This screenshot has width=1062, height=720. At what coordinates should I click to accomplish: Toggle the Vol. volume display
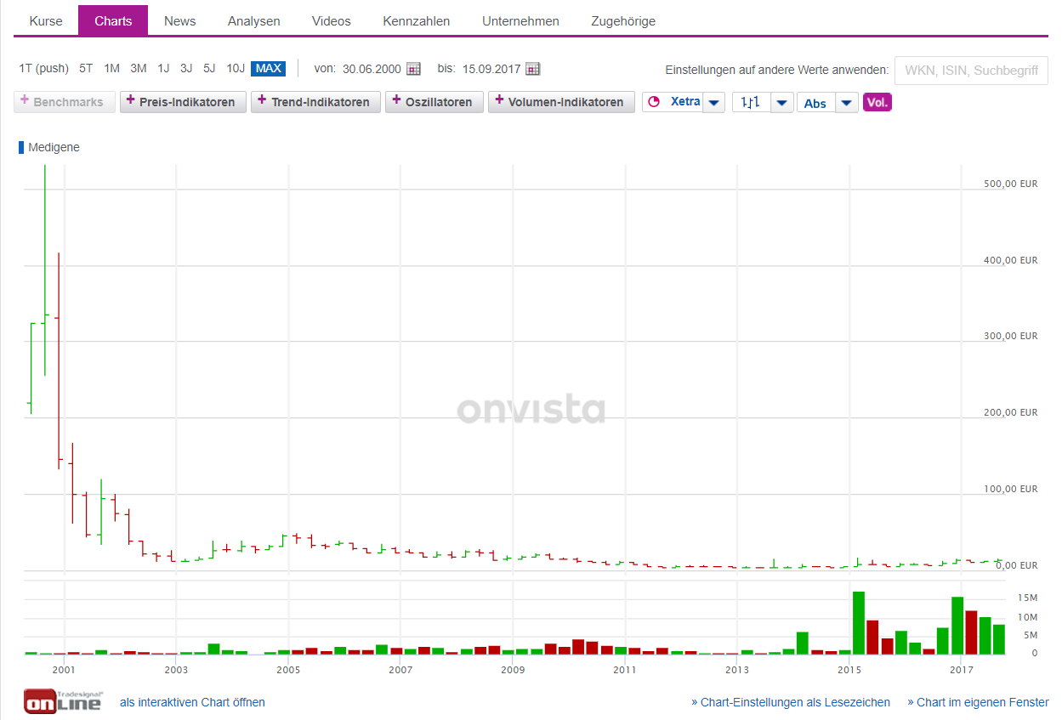[877, 103]
